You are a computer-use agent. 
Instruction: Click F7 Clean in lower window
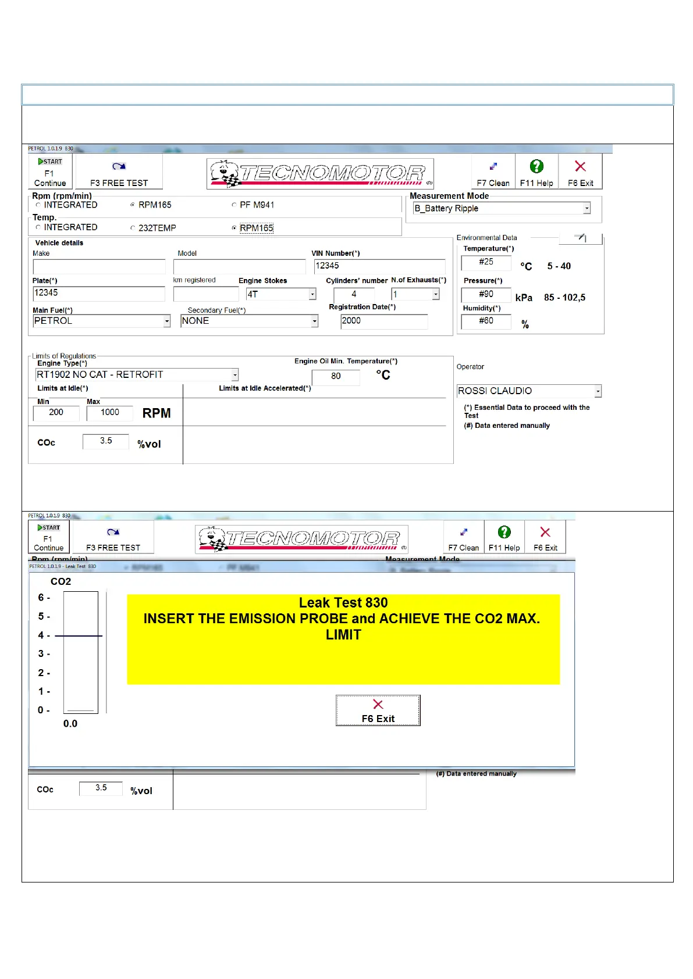click(464, 537)
